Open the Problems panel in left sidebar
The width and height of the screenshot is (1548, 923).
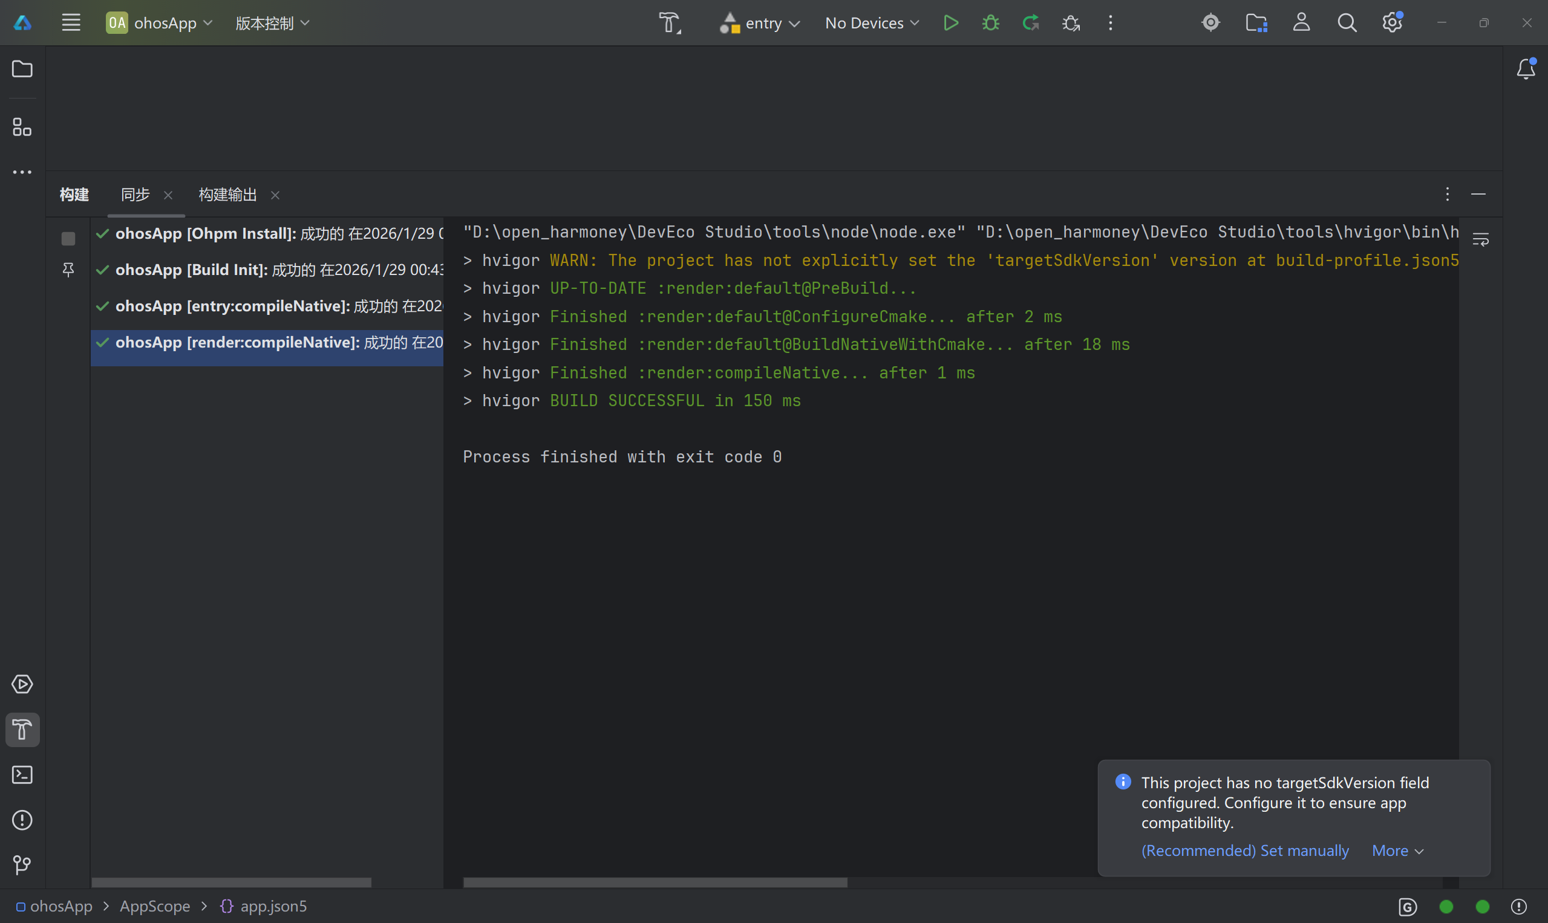22,820
